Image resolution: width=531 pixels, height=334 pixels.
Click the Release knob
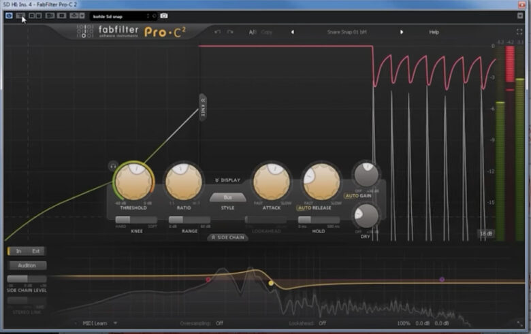pyautogui.click(x=321, y=182)
